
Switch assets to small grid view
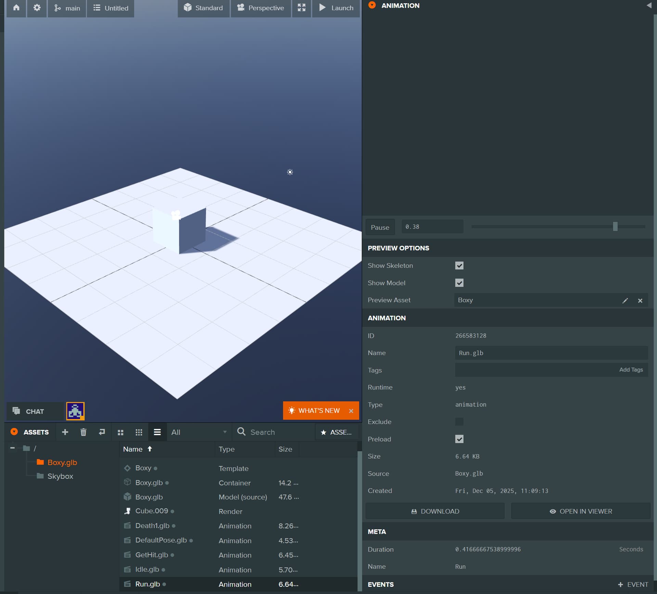(x=139, y=432)
